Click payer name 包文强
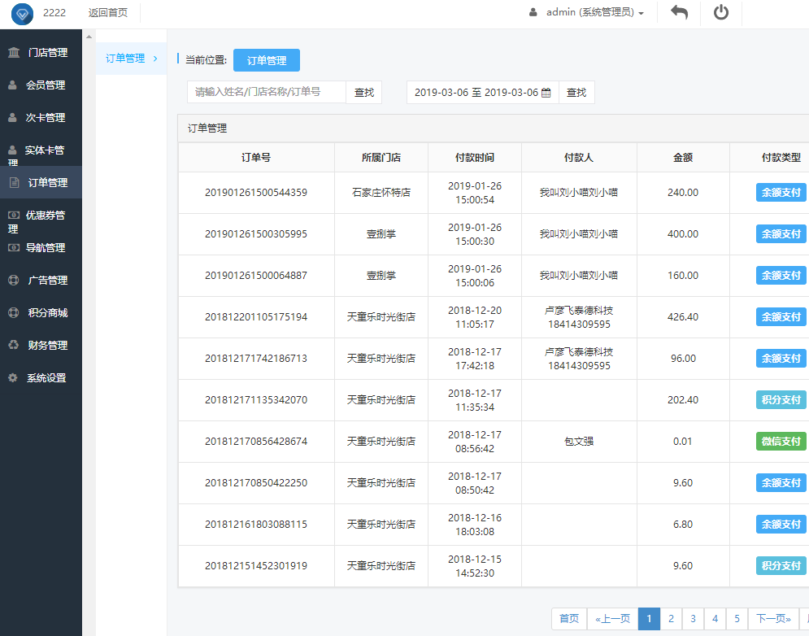This screenshot has height=636, width=809. tap(579, 442)
